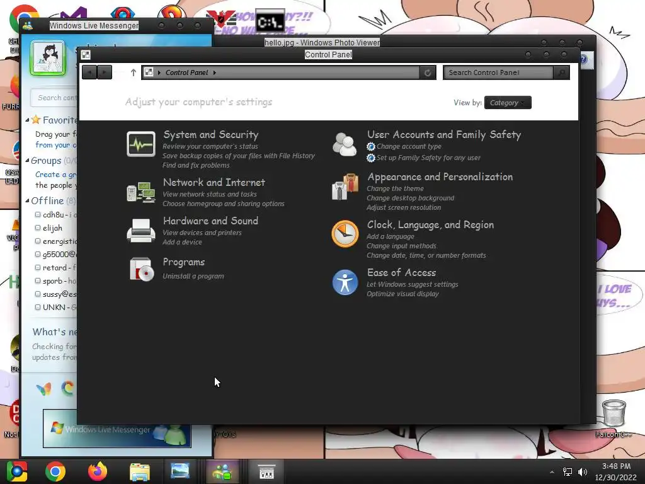The image size is (645, 484).
Task: Refresh the Control Panel address bar
Action: pyautogui.click(x=428, y=72)
